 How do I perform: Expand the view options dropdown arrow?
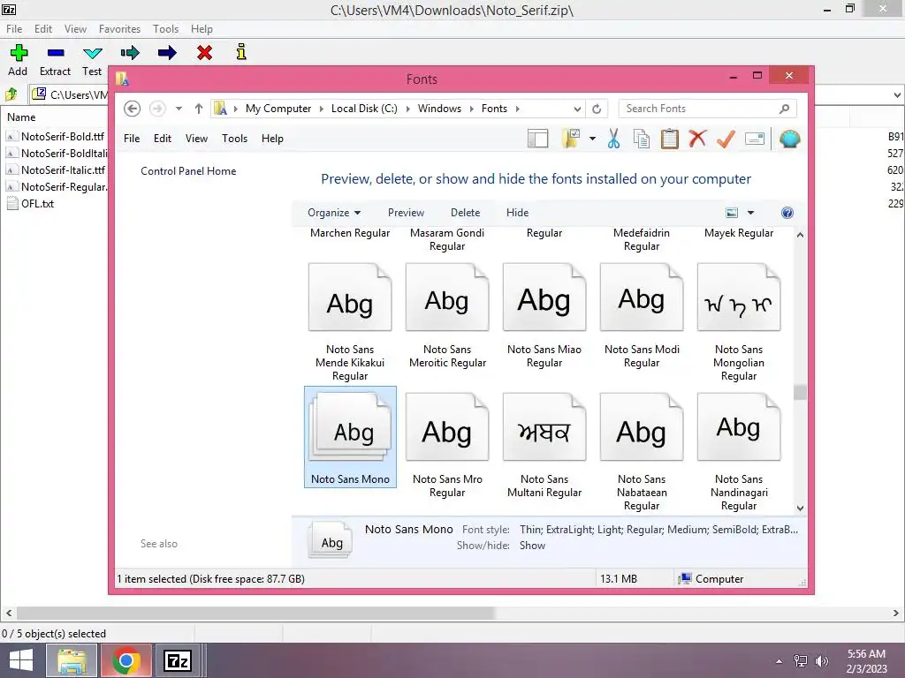[750, 213]
